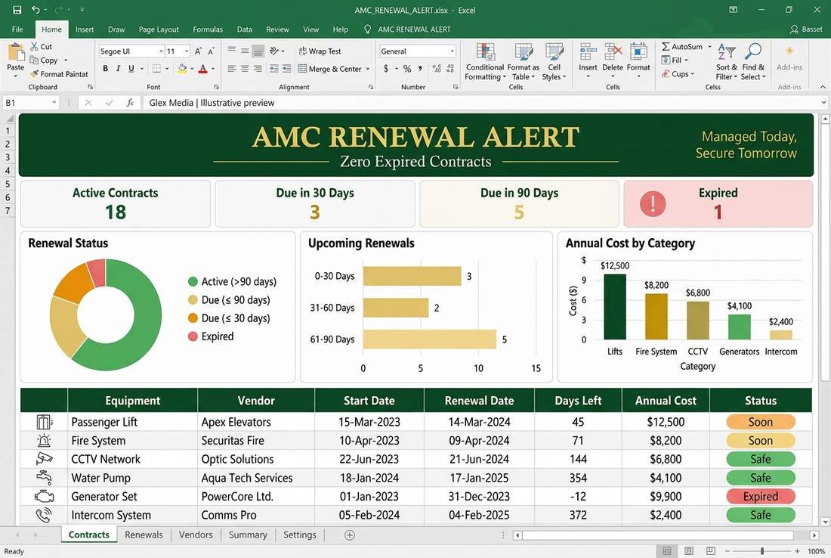Viewport: 831px width, 558px height.
Task: Click the Insert Function fx icon
Action: click(130, 103)
